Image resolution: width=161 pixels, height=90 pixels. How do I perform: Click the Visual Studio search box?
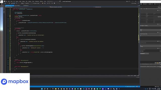tap(54, 1)
